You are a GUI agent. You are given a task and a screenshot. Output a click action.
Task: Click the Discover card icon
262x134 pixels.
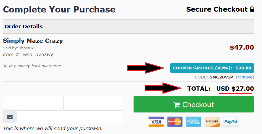coord(212,122)
